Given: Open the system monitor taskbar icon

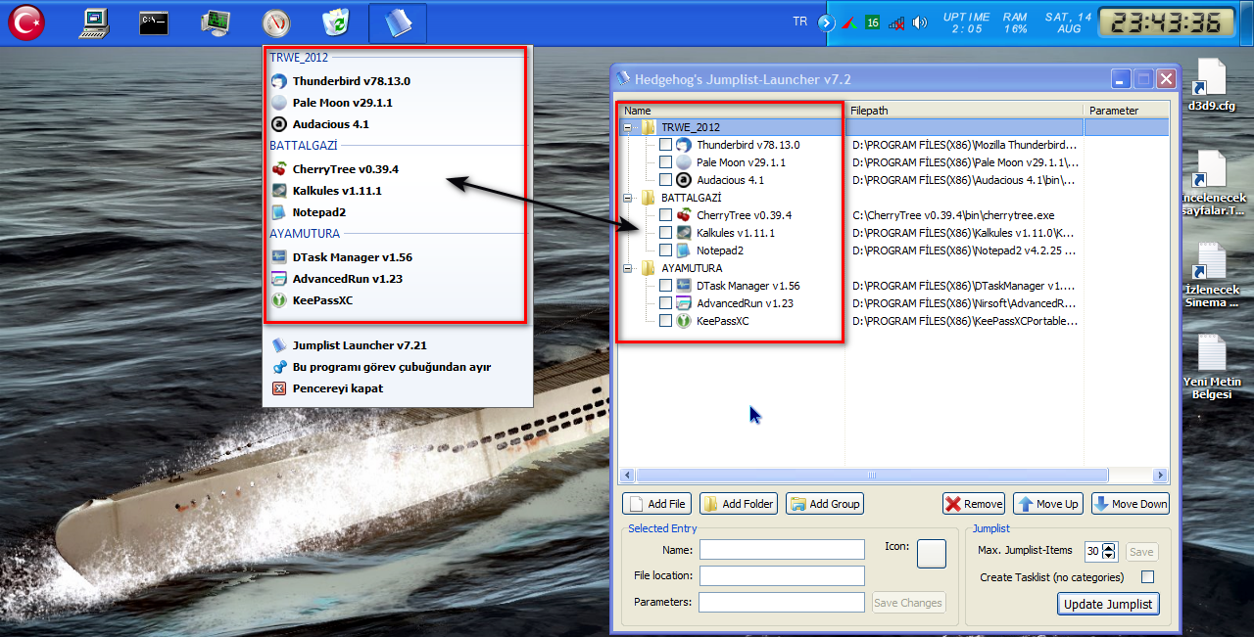Looking at the screenshot, I should [216, 23].
